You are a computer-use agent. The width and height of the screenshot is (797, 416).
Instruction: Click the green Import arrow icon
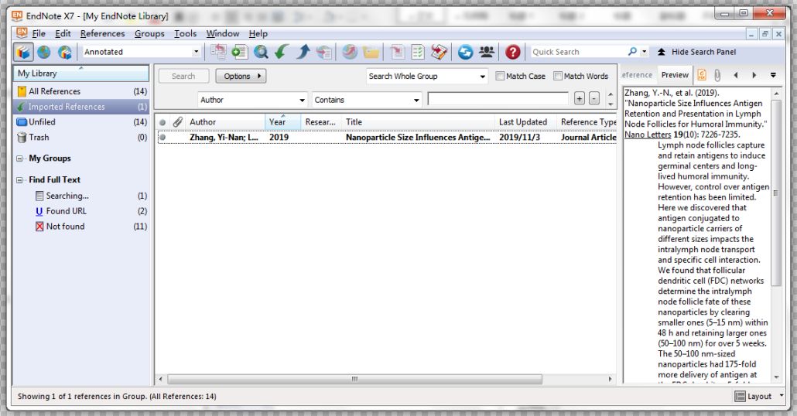coord(282,52)
